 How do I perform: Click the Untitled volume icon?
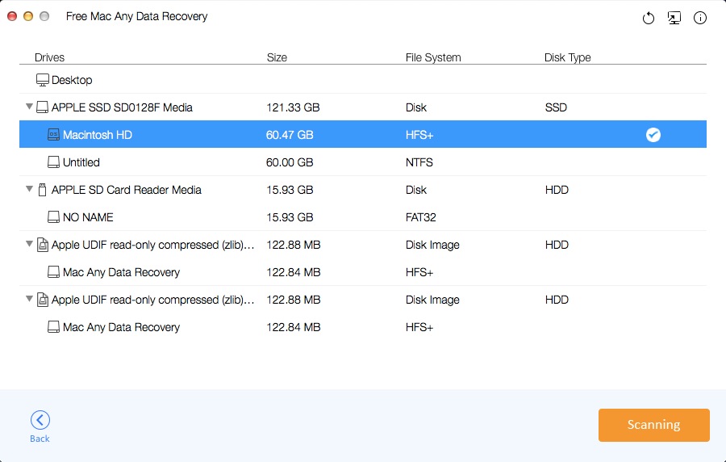53,162
